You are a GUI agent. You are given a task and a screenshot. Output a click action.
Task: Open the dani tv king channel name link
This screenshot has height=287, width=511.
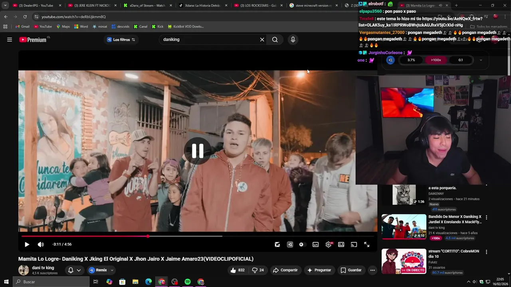(43, 268)
